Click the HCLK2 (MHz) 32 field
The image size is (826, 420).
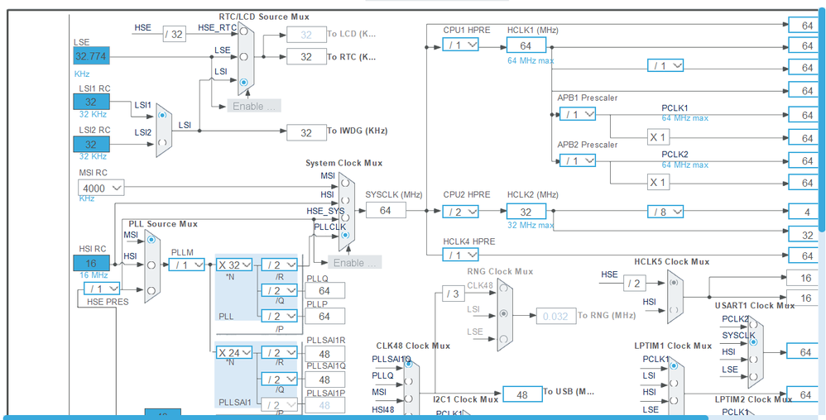526,212
